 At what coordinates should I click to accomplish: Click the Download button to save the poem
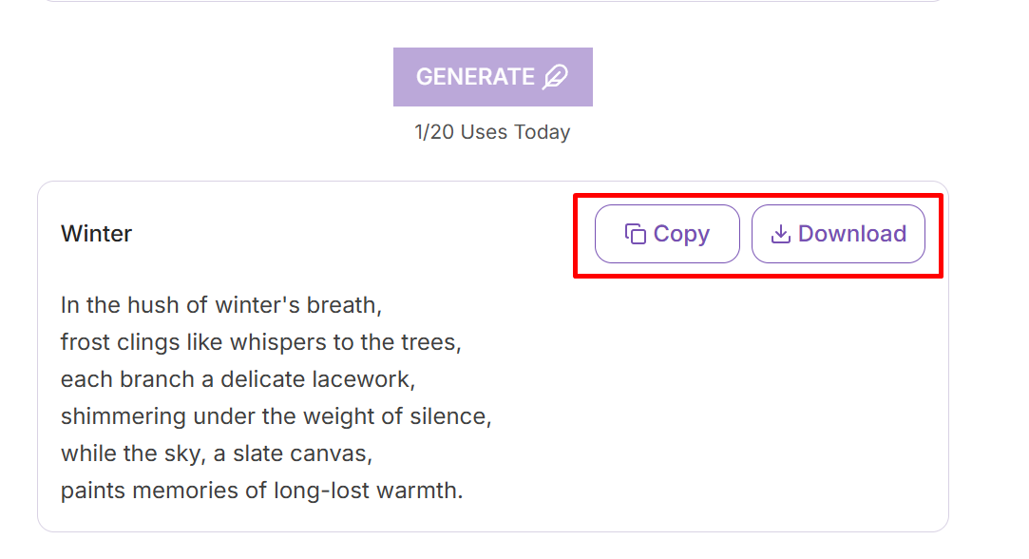click(838, 233)
